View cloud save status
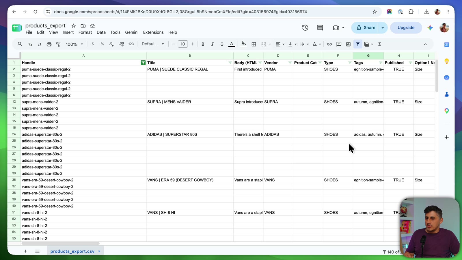The width and height of the screenshot is (462, 260). [x=93, y=26]
